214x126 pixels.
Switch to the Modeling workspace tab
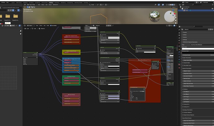pyautogui.click(x=25, y=2)
